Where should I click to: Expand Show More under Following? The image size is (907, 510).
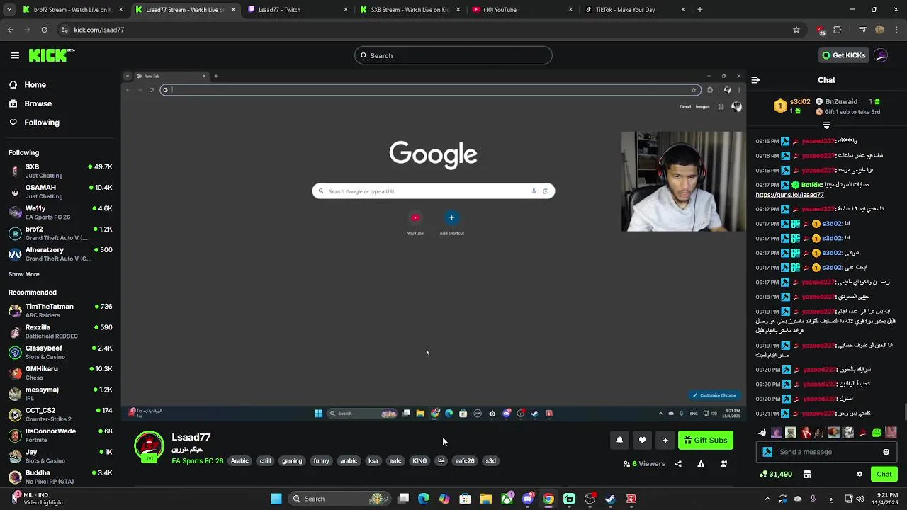pyautogui.click(x=24, y=274)
